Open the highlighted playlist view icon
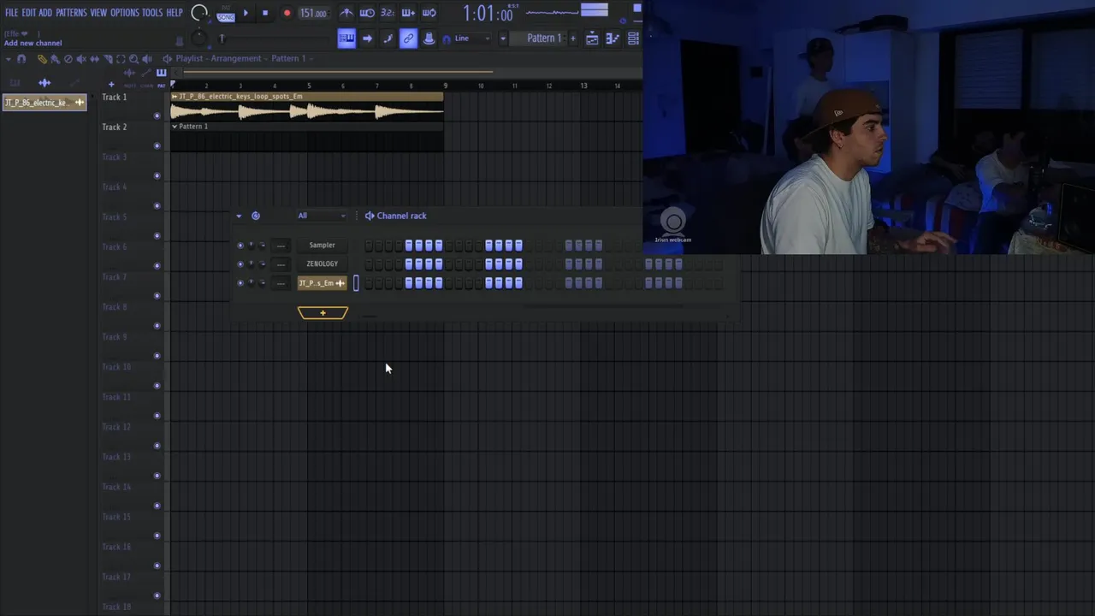Viewport: 1095px width, 616px height. (x=346, y=38)
